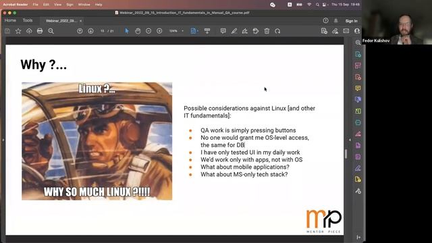Open the find text magnifier in toolbar
The width and height of the screenshot is (432, 243).
tap(51, 31)
